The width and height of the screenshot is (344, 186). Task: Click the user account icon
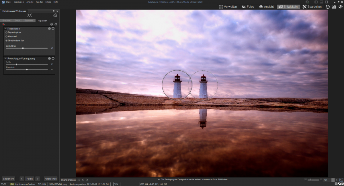(x=307, y=2)
